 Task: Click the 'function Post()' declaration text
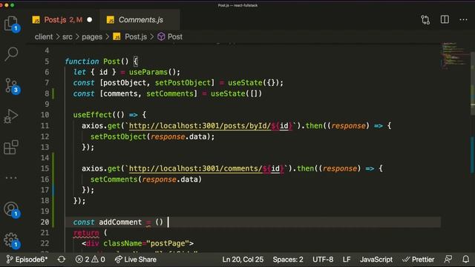97,62
